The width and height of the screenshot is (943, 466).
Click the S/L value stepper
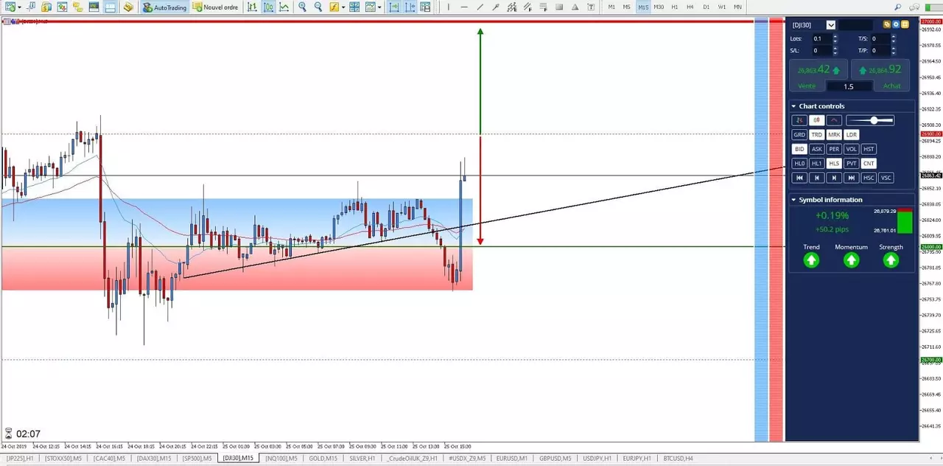[835, 51]
